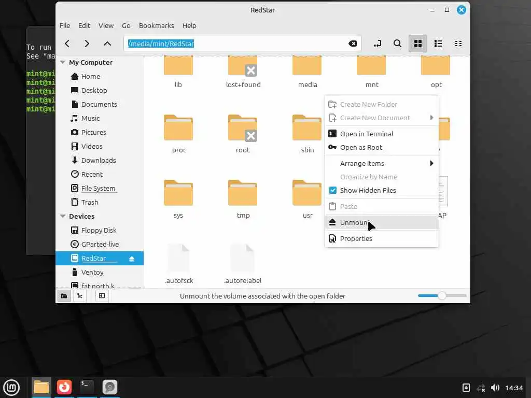Open Downloads in the sidebar
This screenshot has width=531, height=398.
[x=100, y=161]
